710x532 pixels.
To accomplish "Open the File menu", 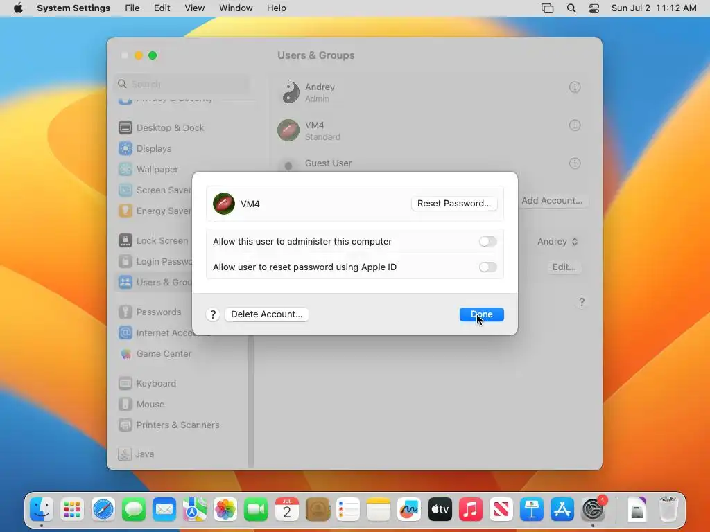I will (x=132, y=8).
